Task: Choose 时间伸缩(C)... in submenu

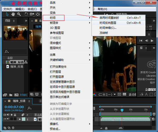Action: point(118,28)
